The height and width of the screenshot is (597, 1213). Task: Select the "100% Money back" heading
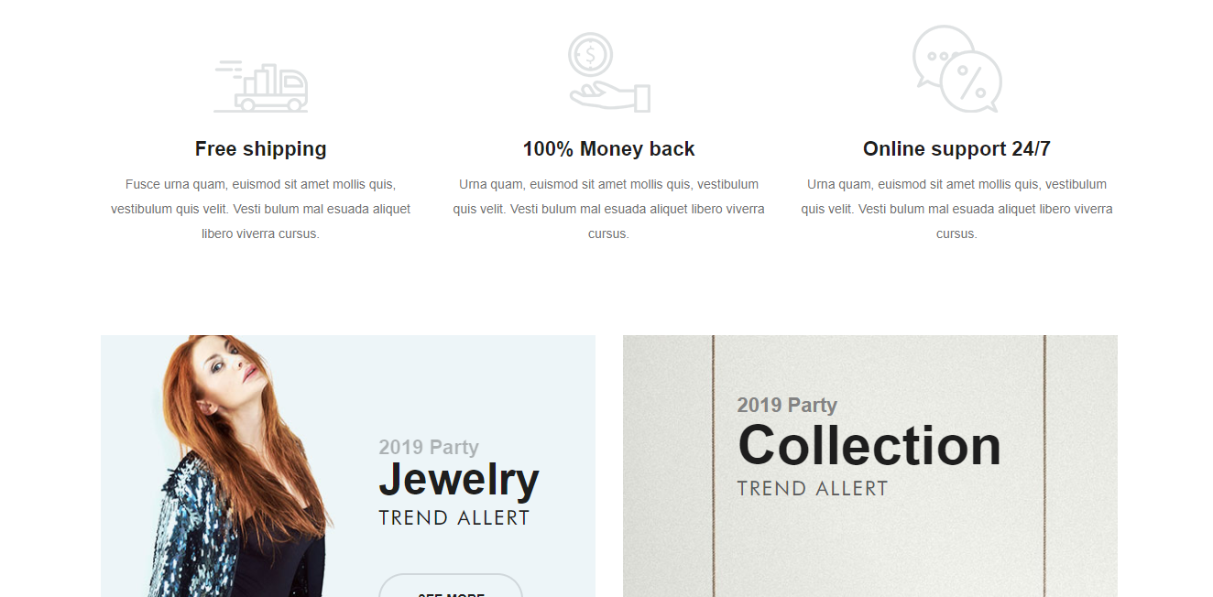click(x=608, y=149)
